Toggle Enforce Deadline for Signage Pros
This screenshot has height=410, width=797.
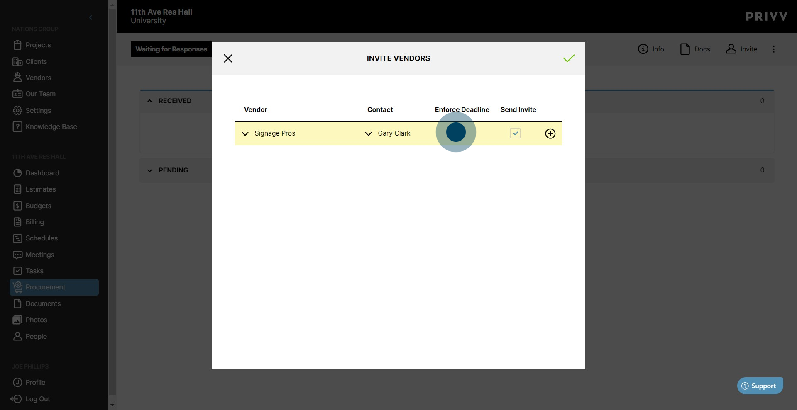456,132
